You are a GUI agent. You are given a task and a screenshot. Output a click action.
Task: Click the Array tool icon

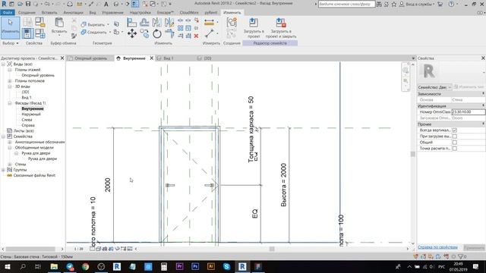click(x=181, y=28)
